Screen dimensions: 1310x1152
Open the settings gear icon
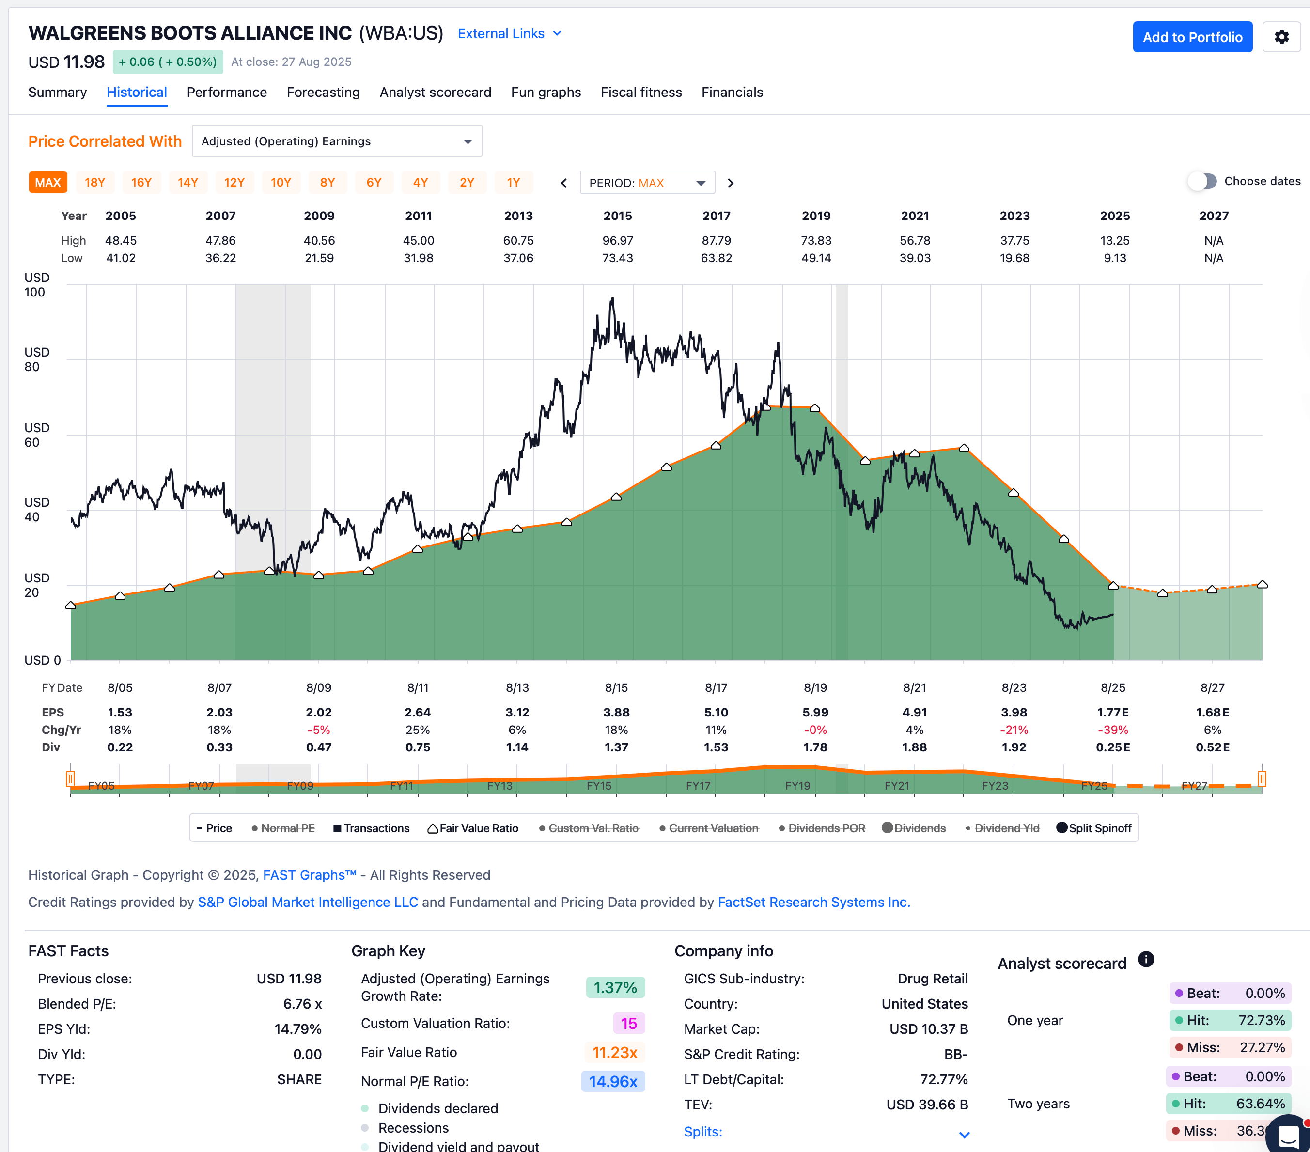(1282, 36)
